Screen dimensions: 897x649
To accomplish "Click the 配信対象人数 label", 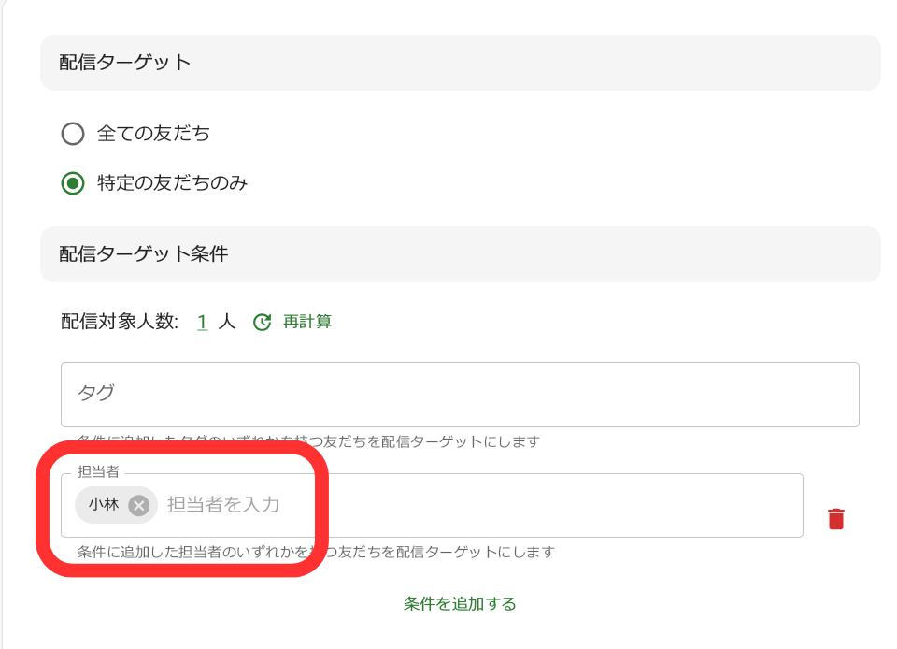I will click(x=119, y=322).
